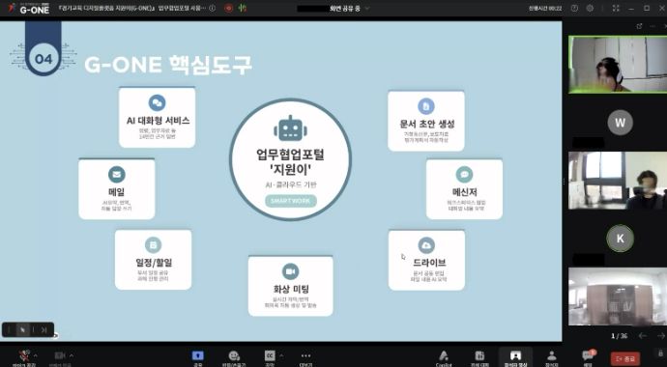Click the meeting elapsed time readout
The height and width of the screenshot is (367, 667).
(545, 8)
